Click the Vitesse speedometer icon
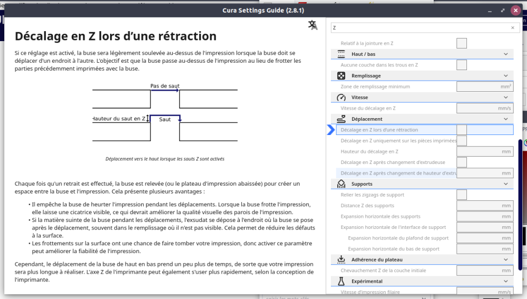 pyautogui.click(x=341, y=97)
